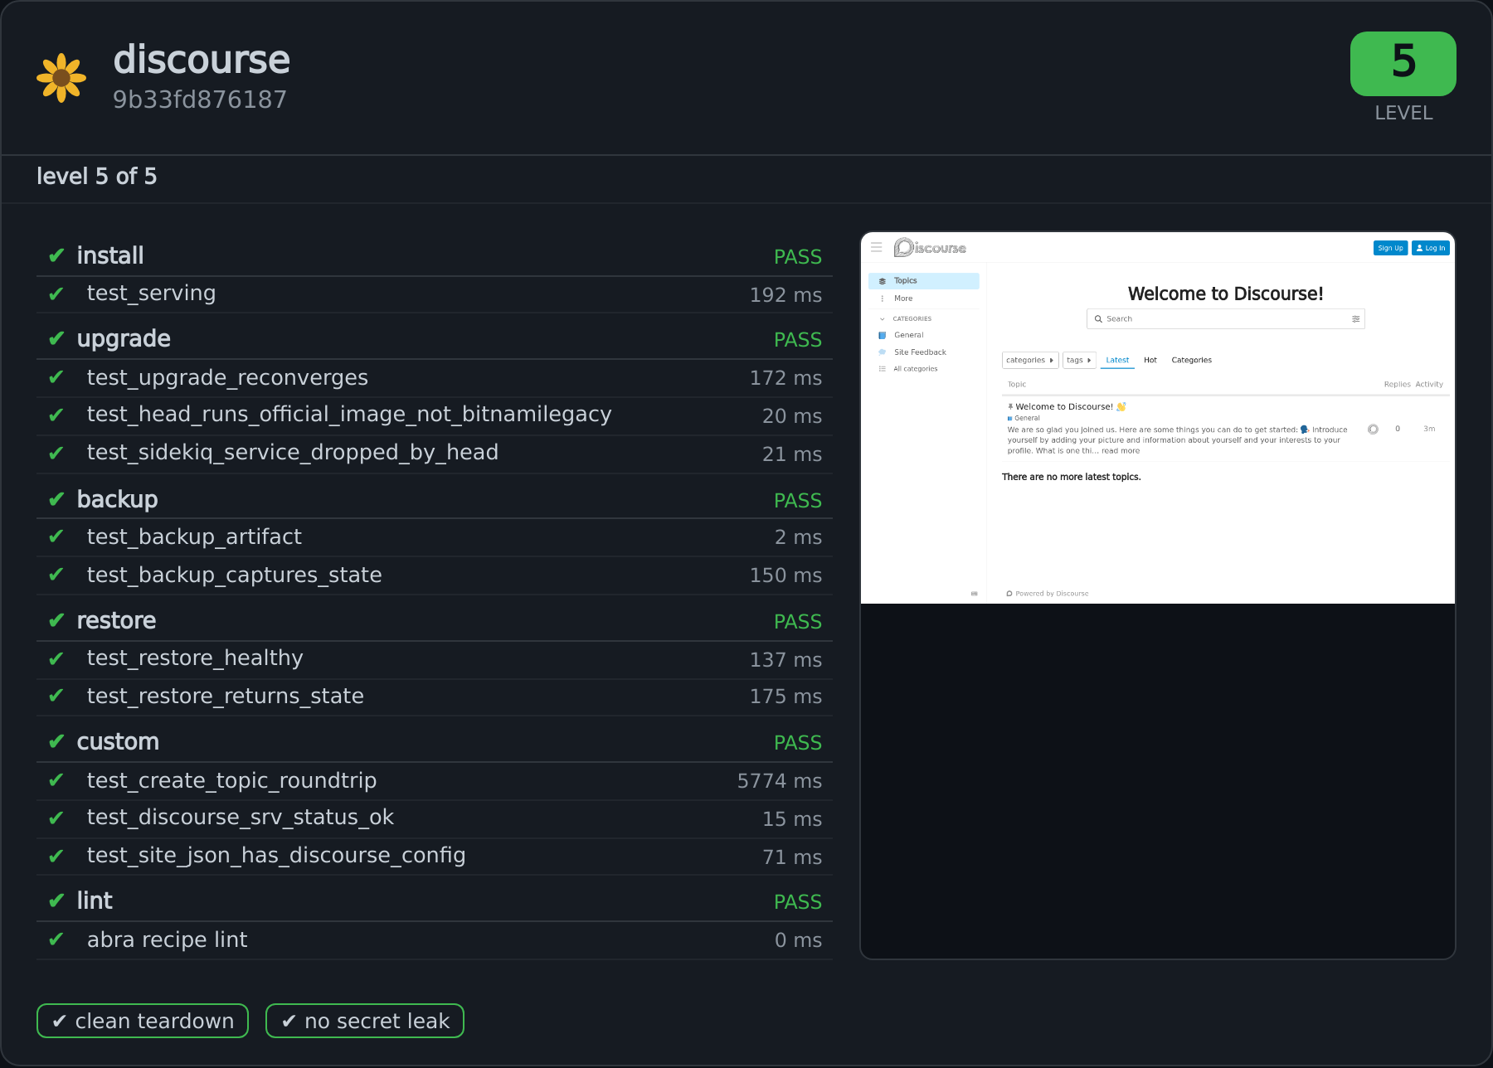Click the poster avatar on welcome topic

[x=1373, y=429]
